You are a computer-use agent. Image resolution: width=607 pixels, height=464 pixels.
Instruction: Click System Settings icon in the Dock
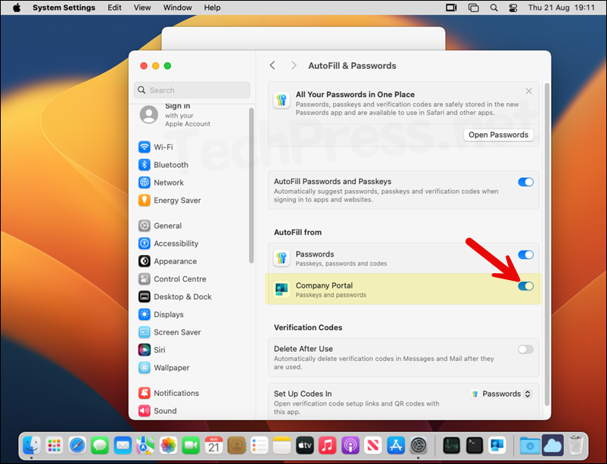click(419, 445)
